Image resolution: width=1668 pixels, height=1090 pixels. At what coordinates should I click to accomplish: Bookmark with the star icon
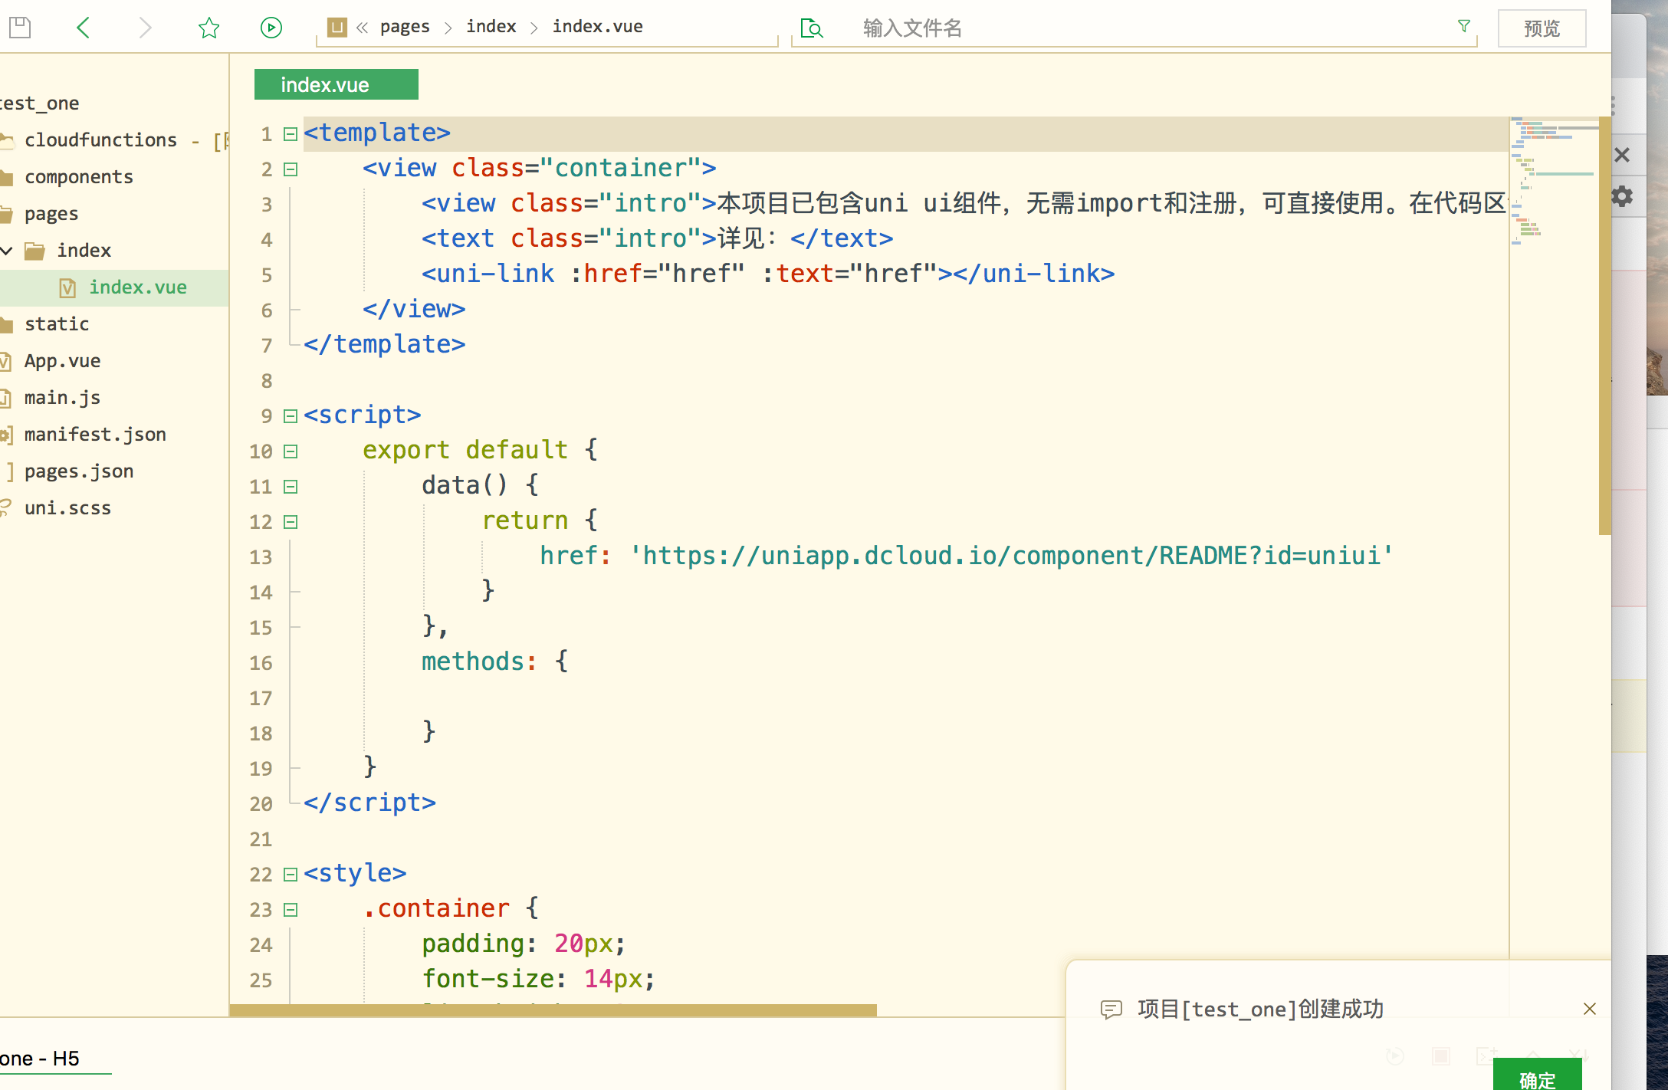point(208,28)
